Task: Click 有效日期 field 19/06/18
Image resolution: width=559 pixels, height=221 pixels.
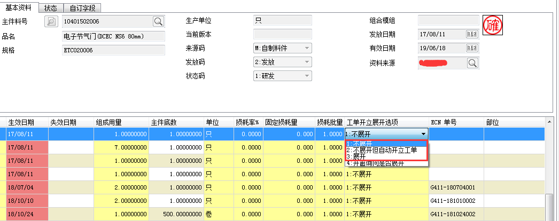Action: pos(442,48)
